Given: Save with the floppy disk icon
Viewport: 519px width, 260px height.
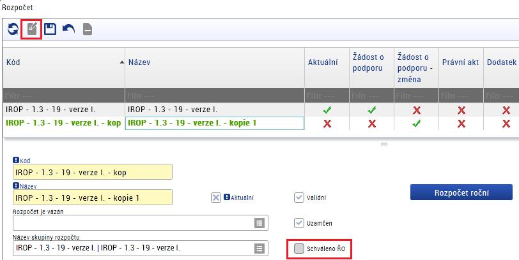Looking at the screenshot, I should click(50, 29).
